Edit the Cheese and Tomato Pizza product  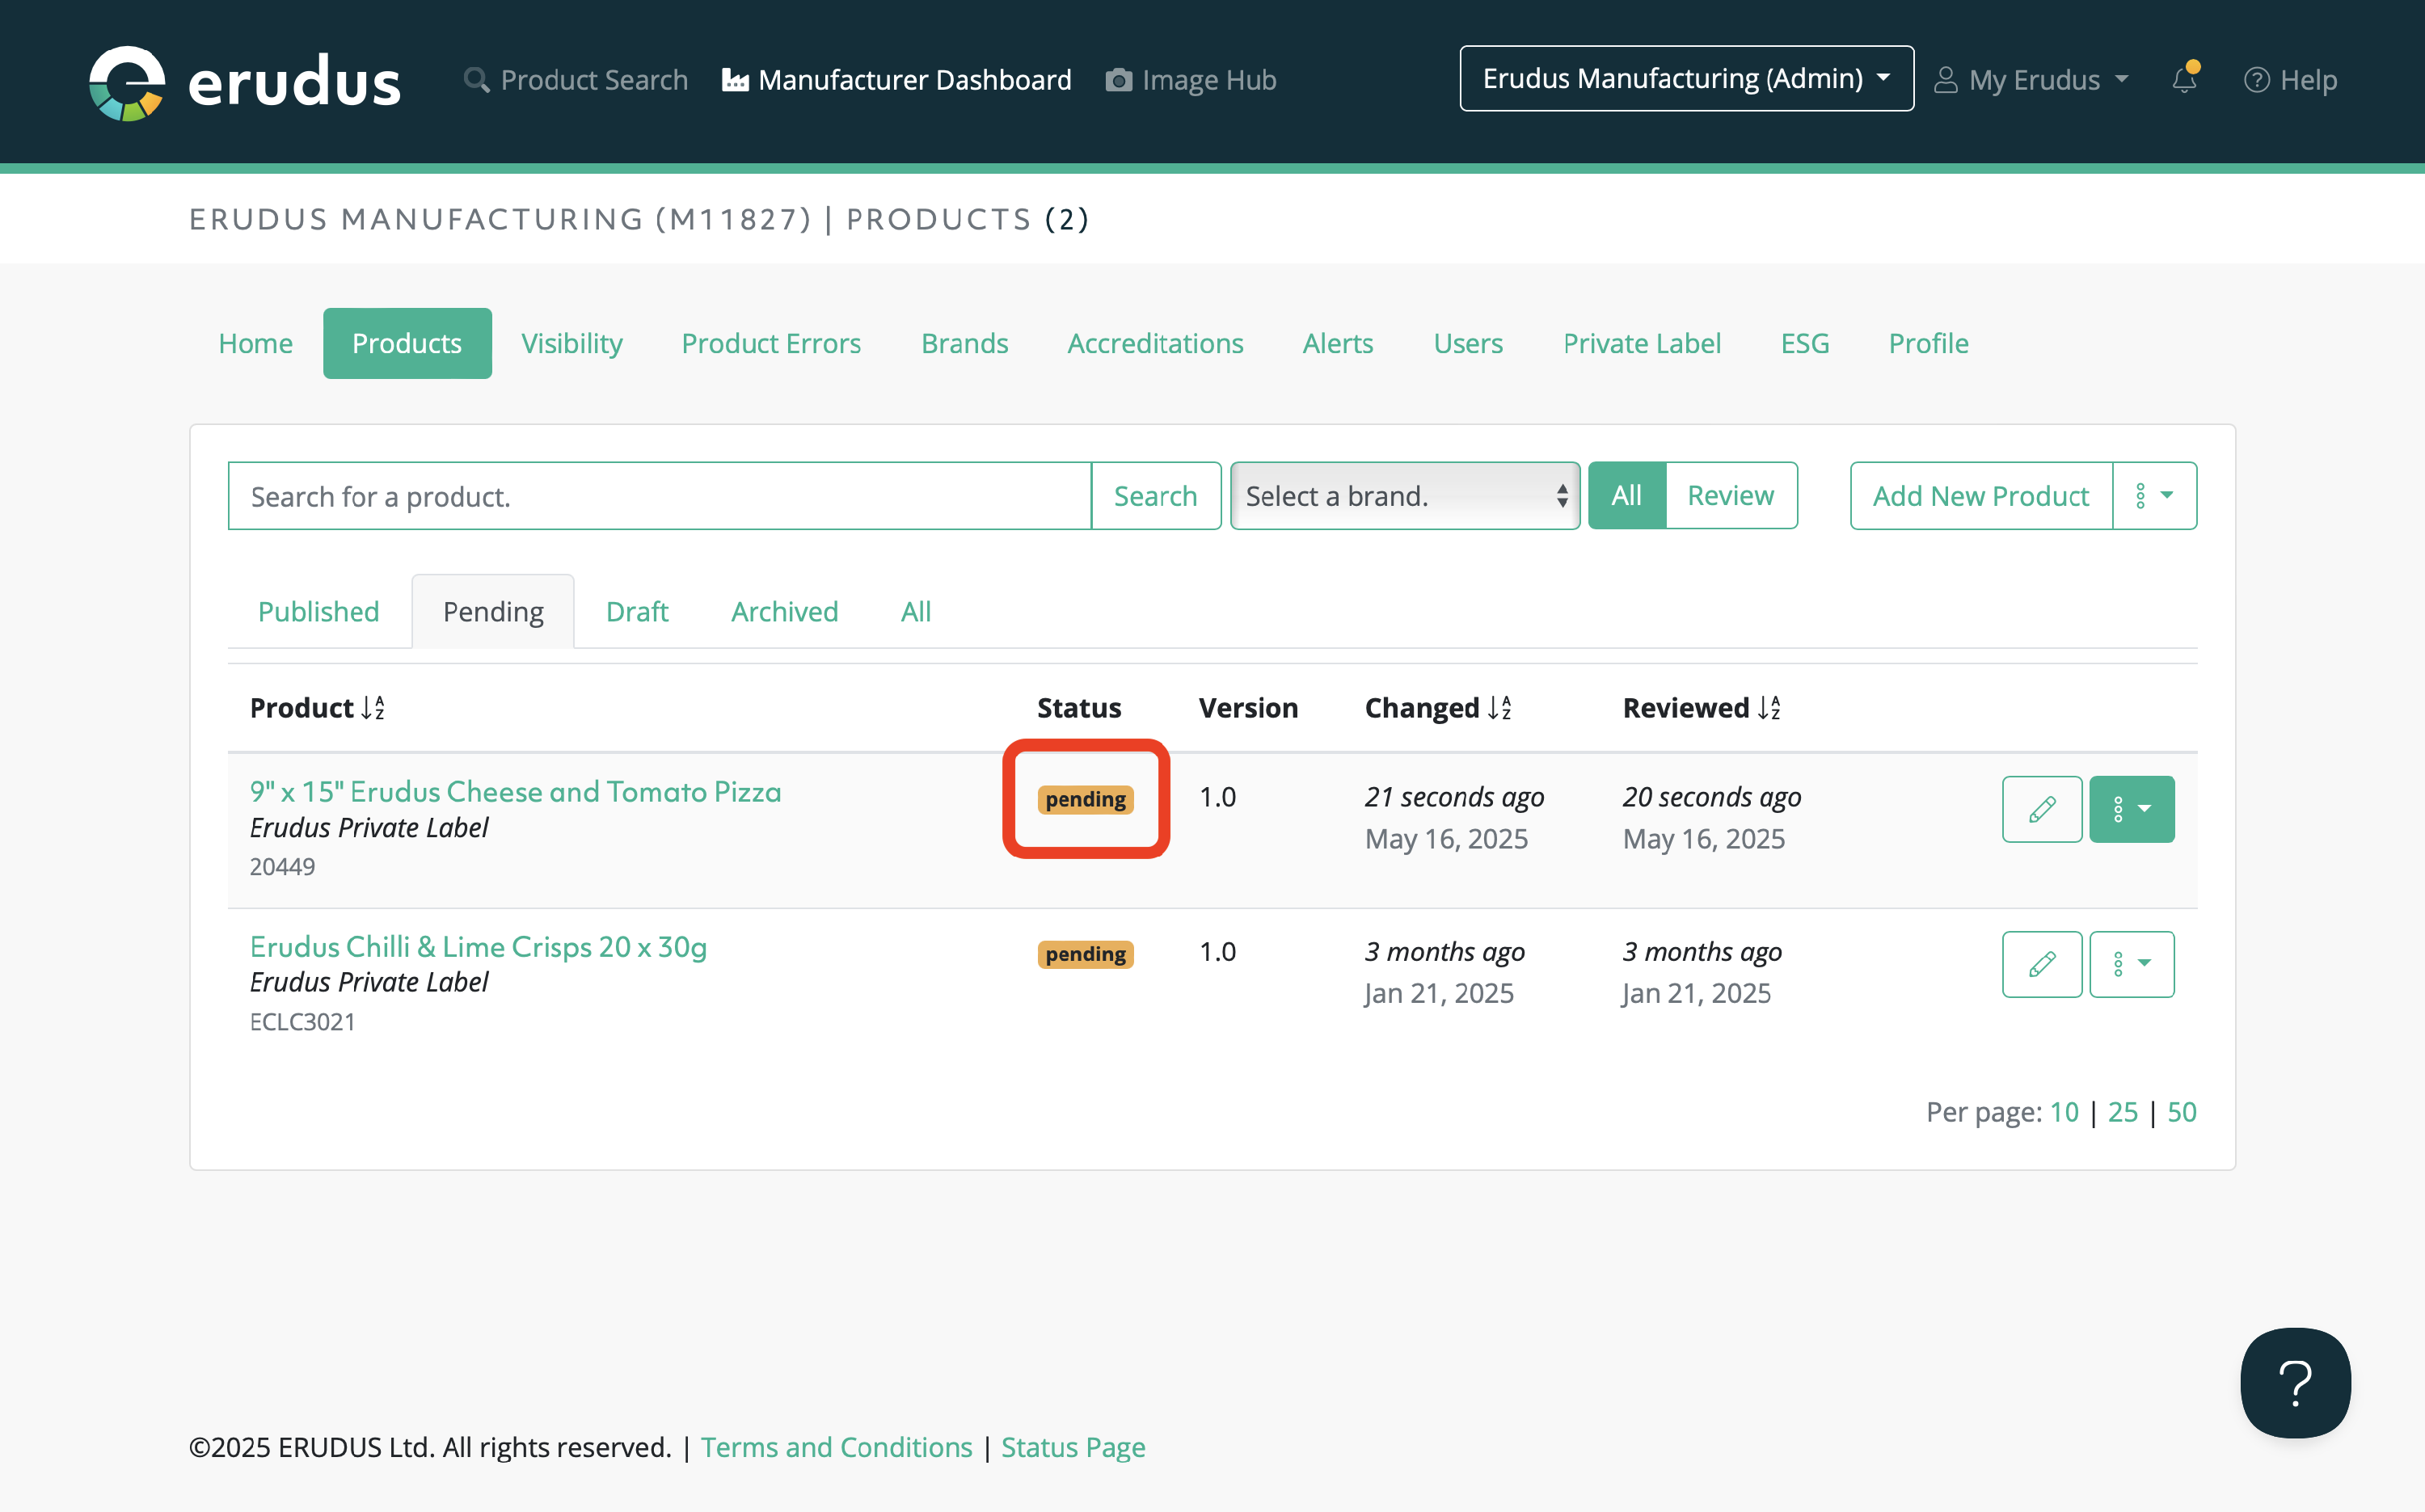click(x=2041, y=809)
